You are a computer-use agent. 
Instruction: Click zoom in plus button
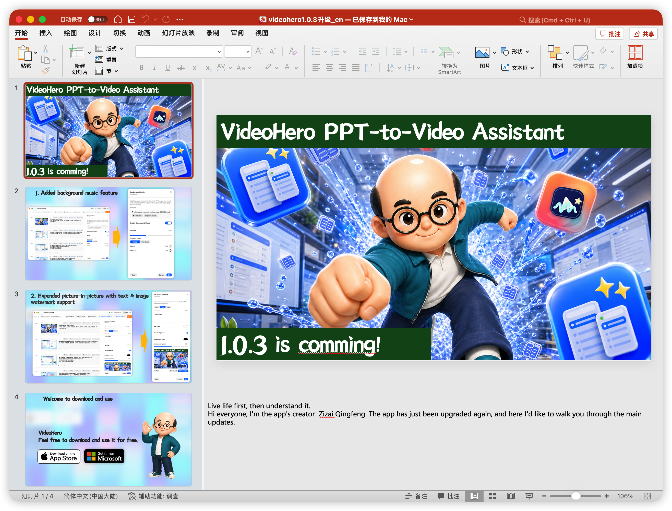[x=607, y=496]
